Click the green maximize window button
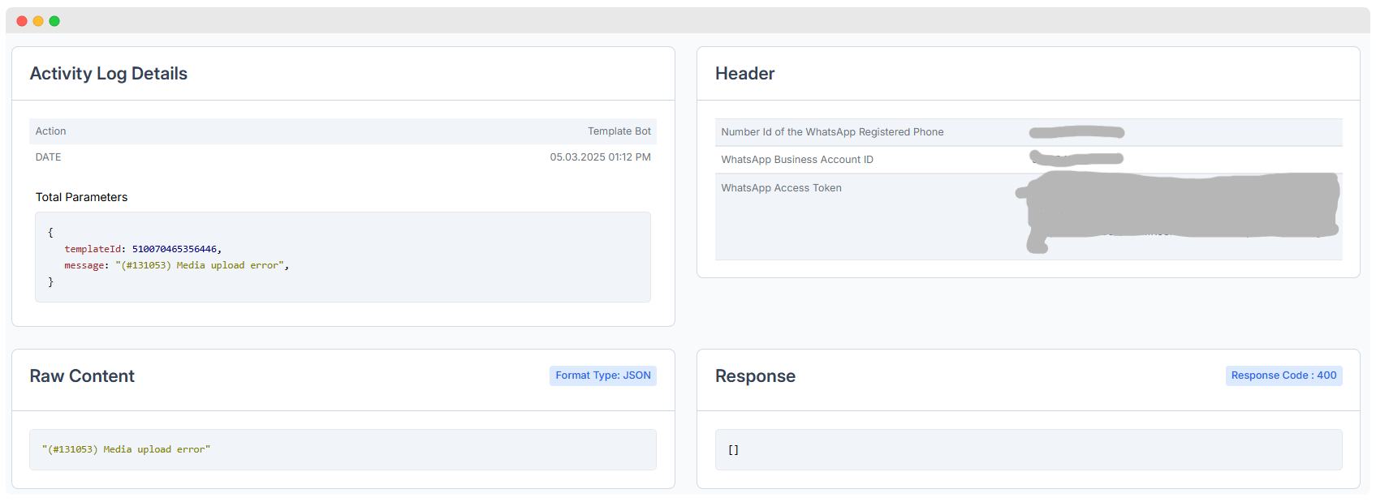The height and width of the screenshot is (502, 1376). pyautogui.click(x=54, y=21)
